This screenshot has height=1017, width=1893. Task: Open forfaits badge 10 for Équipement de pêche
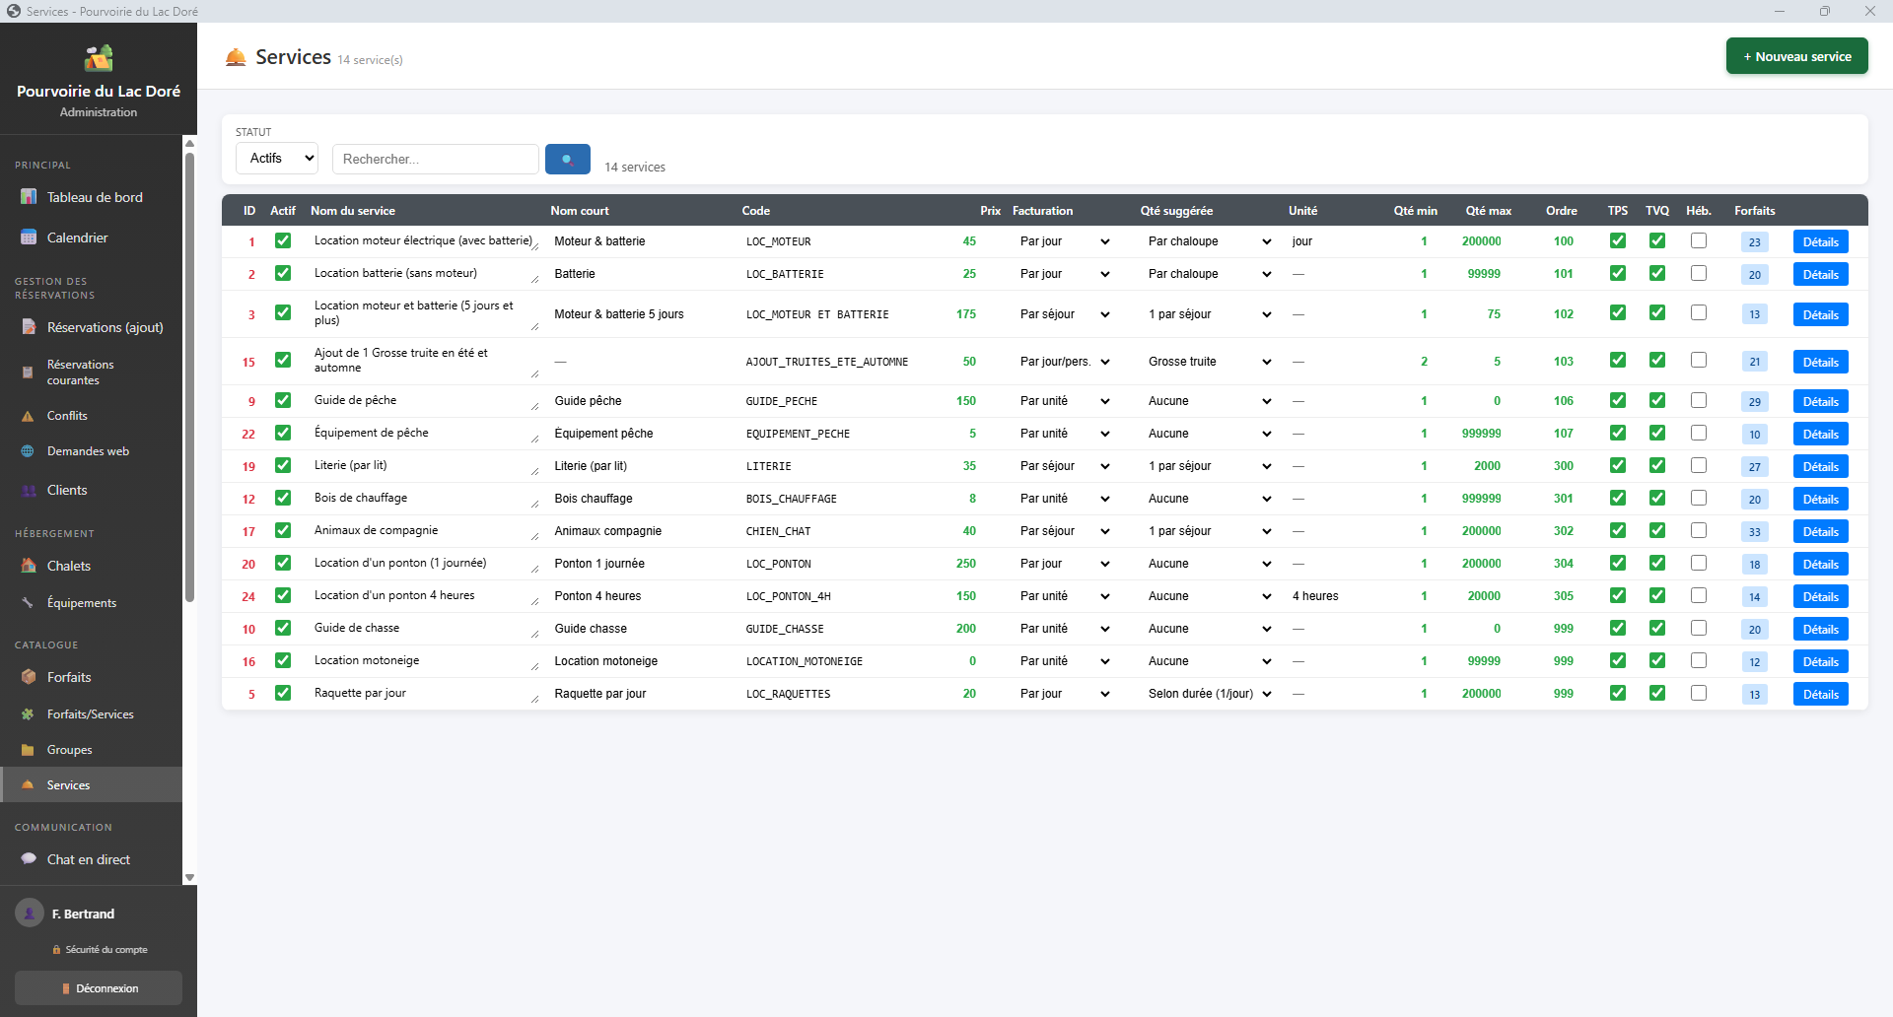pyautogui.click(x=1754, y=435)
